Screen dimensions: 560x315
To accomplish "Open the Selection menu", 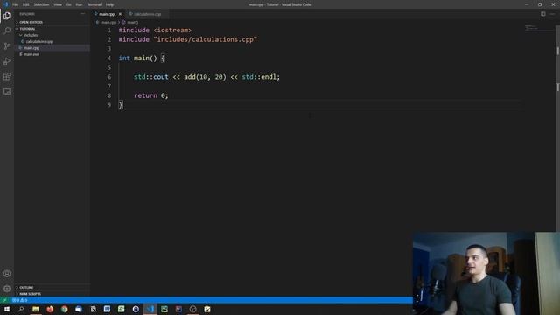I will (41, 4).
